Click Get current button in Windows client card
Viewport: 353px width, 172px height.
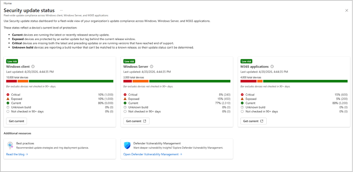(x=16, y=121)
